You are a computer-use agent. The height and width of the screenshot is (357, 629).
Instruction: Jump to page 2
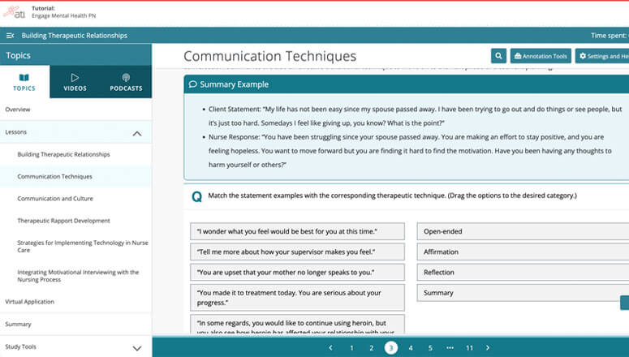pos(372,348)
